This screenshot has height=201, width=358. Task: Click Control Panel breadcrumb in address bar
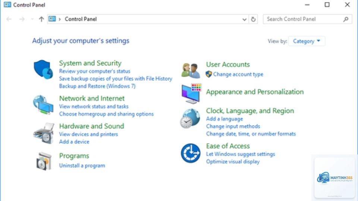(x=81, y=19)
